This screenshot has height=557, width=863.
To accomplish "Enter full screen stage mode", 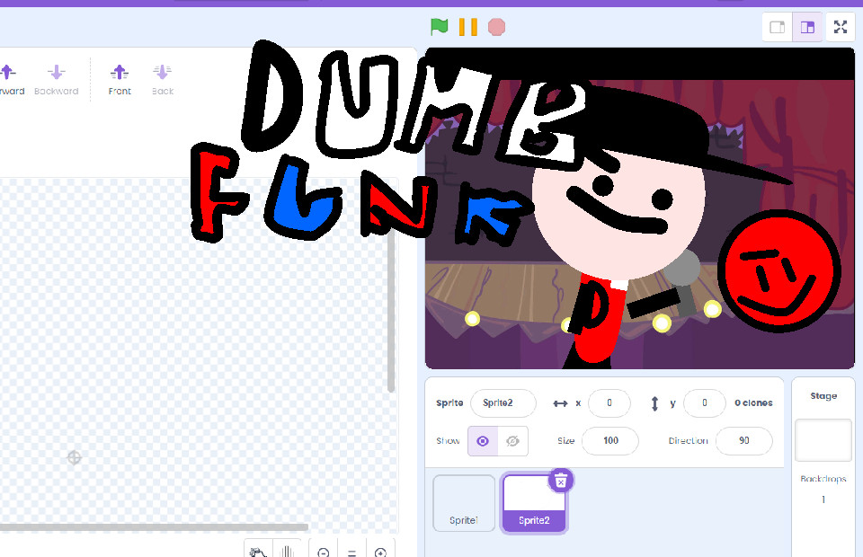I will point(841,27).
